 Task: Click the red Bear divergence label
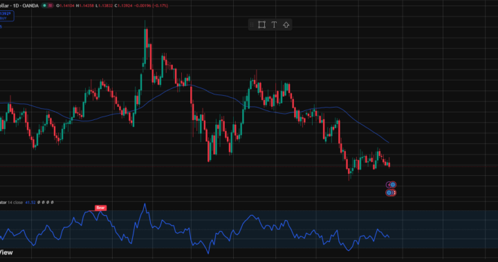[101, 208]
